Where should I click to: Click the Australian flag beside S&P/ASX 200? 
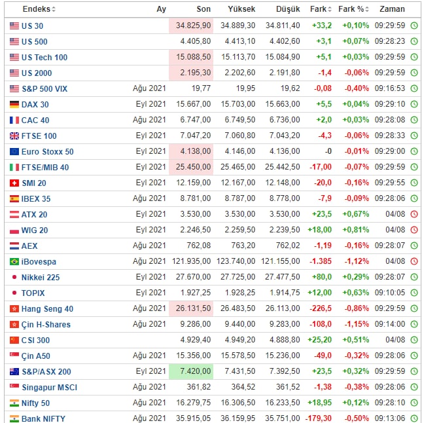click(14, 371)
